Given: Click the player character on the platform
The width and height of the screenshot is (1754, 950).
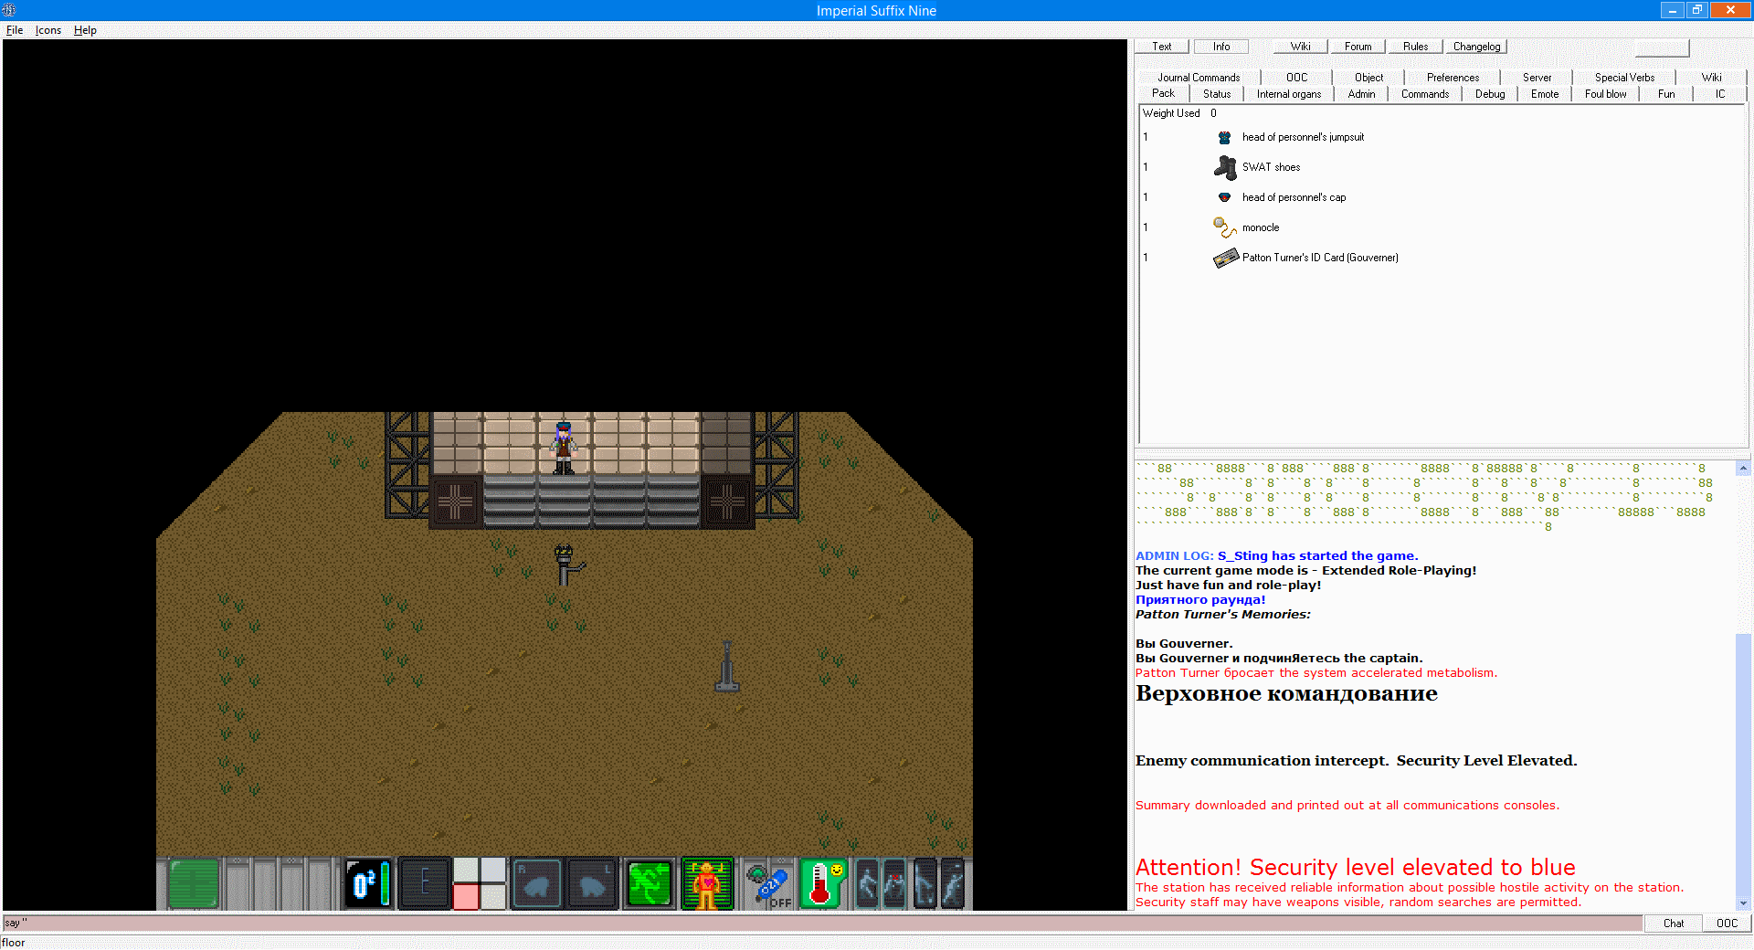Looking at the screenshot, I should click(564, 448).
